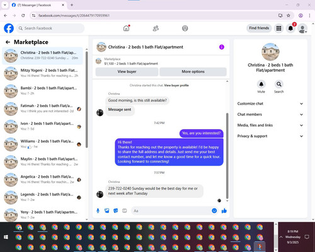Send a thumbs-up like
Screen dimensions: 315x252
pyautogui.click(x=224, y=210)
